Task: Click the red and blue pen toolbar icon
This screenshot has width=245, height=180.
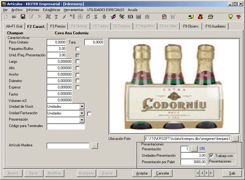Action: 113,17
